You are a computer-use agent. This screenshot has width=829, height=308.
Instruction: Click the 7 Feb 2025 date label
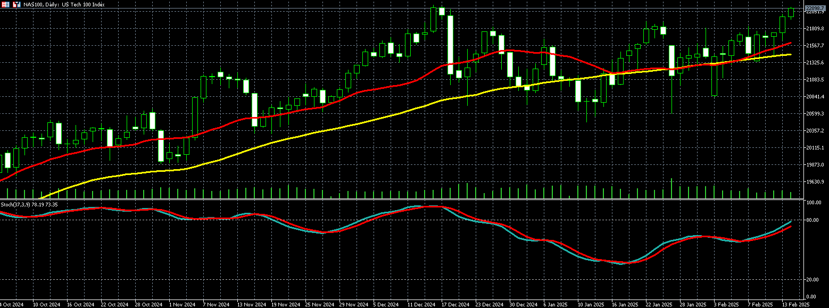tap(761, 305)
